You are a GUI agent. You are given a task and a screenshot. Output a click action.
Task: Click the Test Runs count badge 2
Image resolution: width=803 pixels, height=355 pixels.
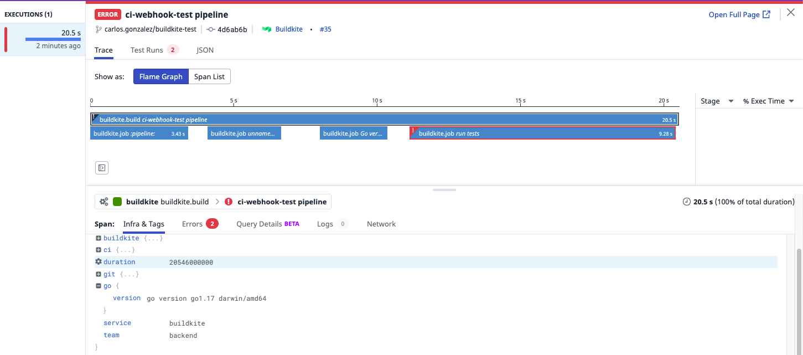[x=173, y=50]
